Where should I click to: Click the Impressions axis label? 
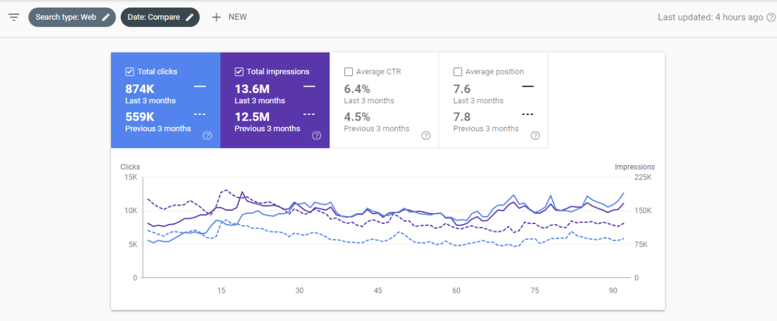tap(635, 167)
